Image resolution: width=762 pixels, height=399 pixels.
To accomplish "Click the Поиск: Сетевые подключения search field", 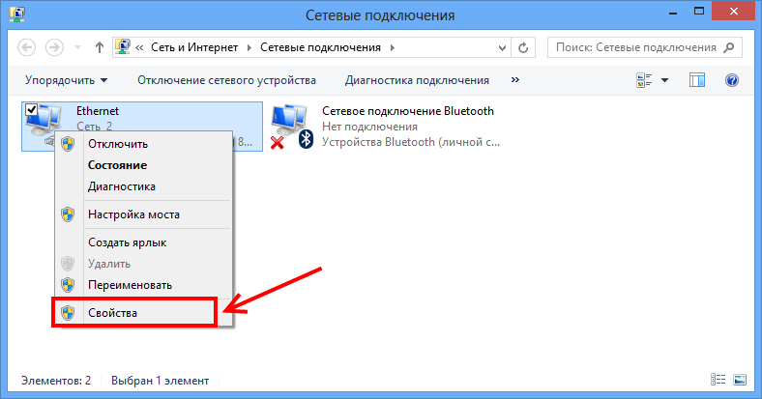I will [637, 47].
